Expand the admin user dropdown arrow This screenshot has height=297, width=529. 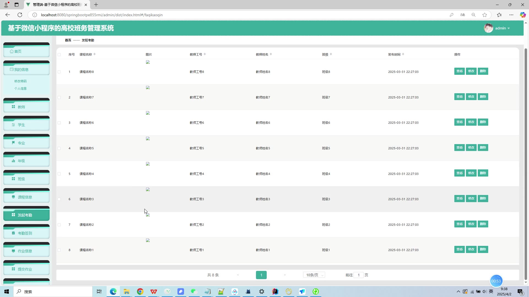click(x=509, y=28)
